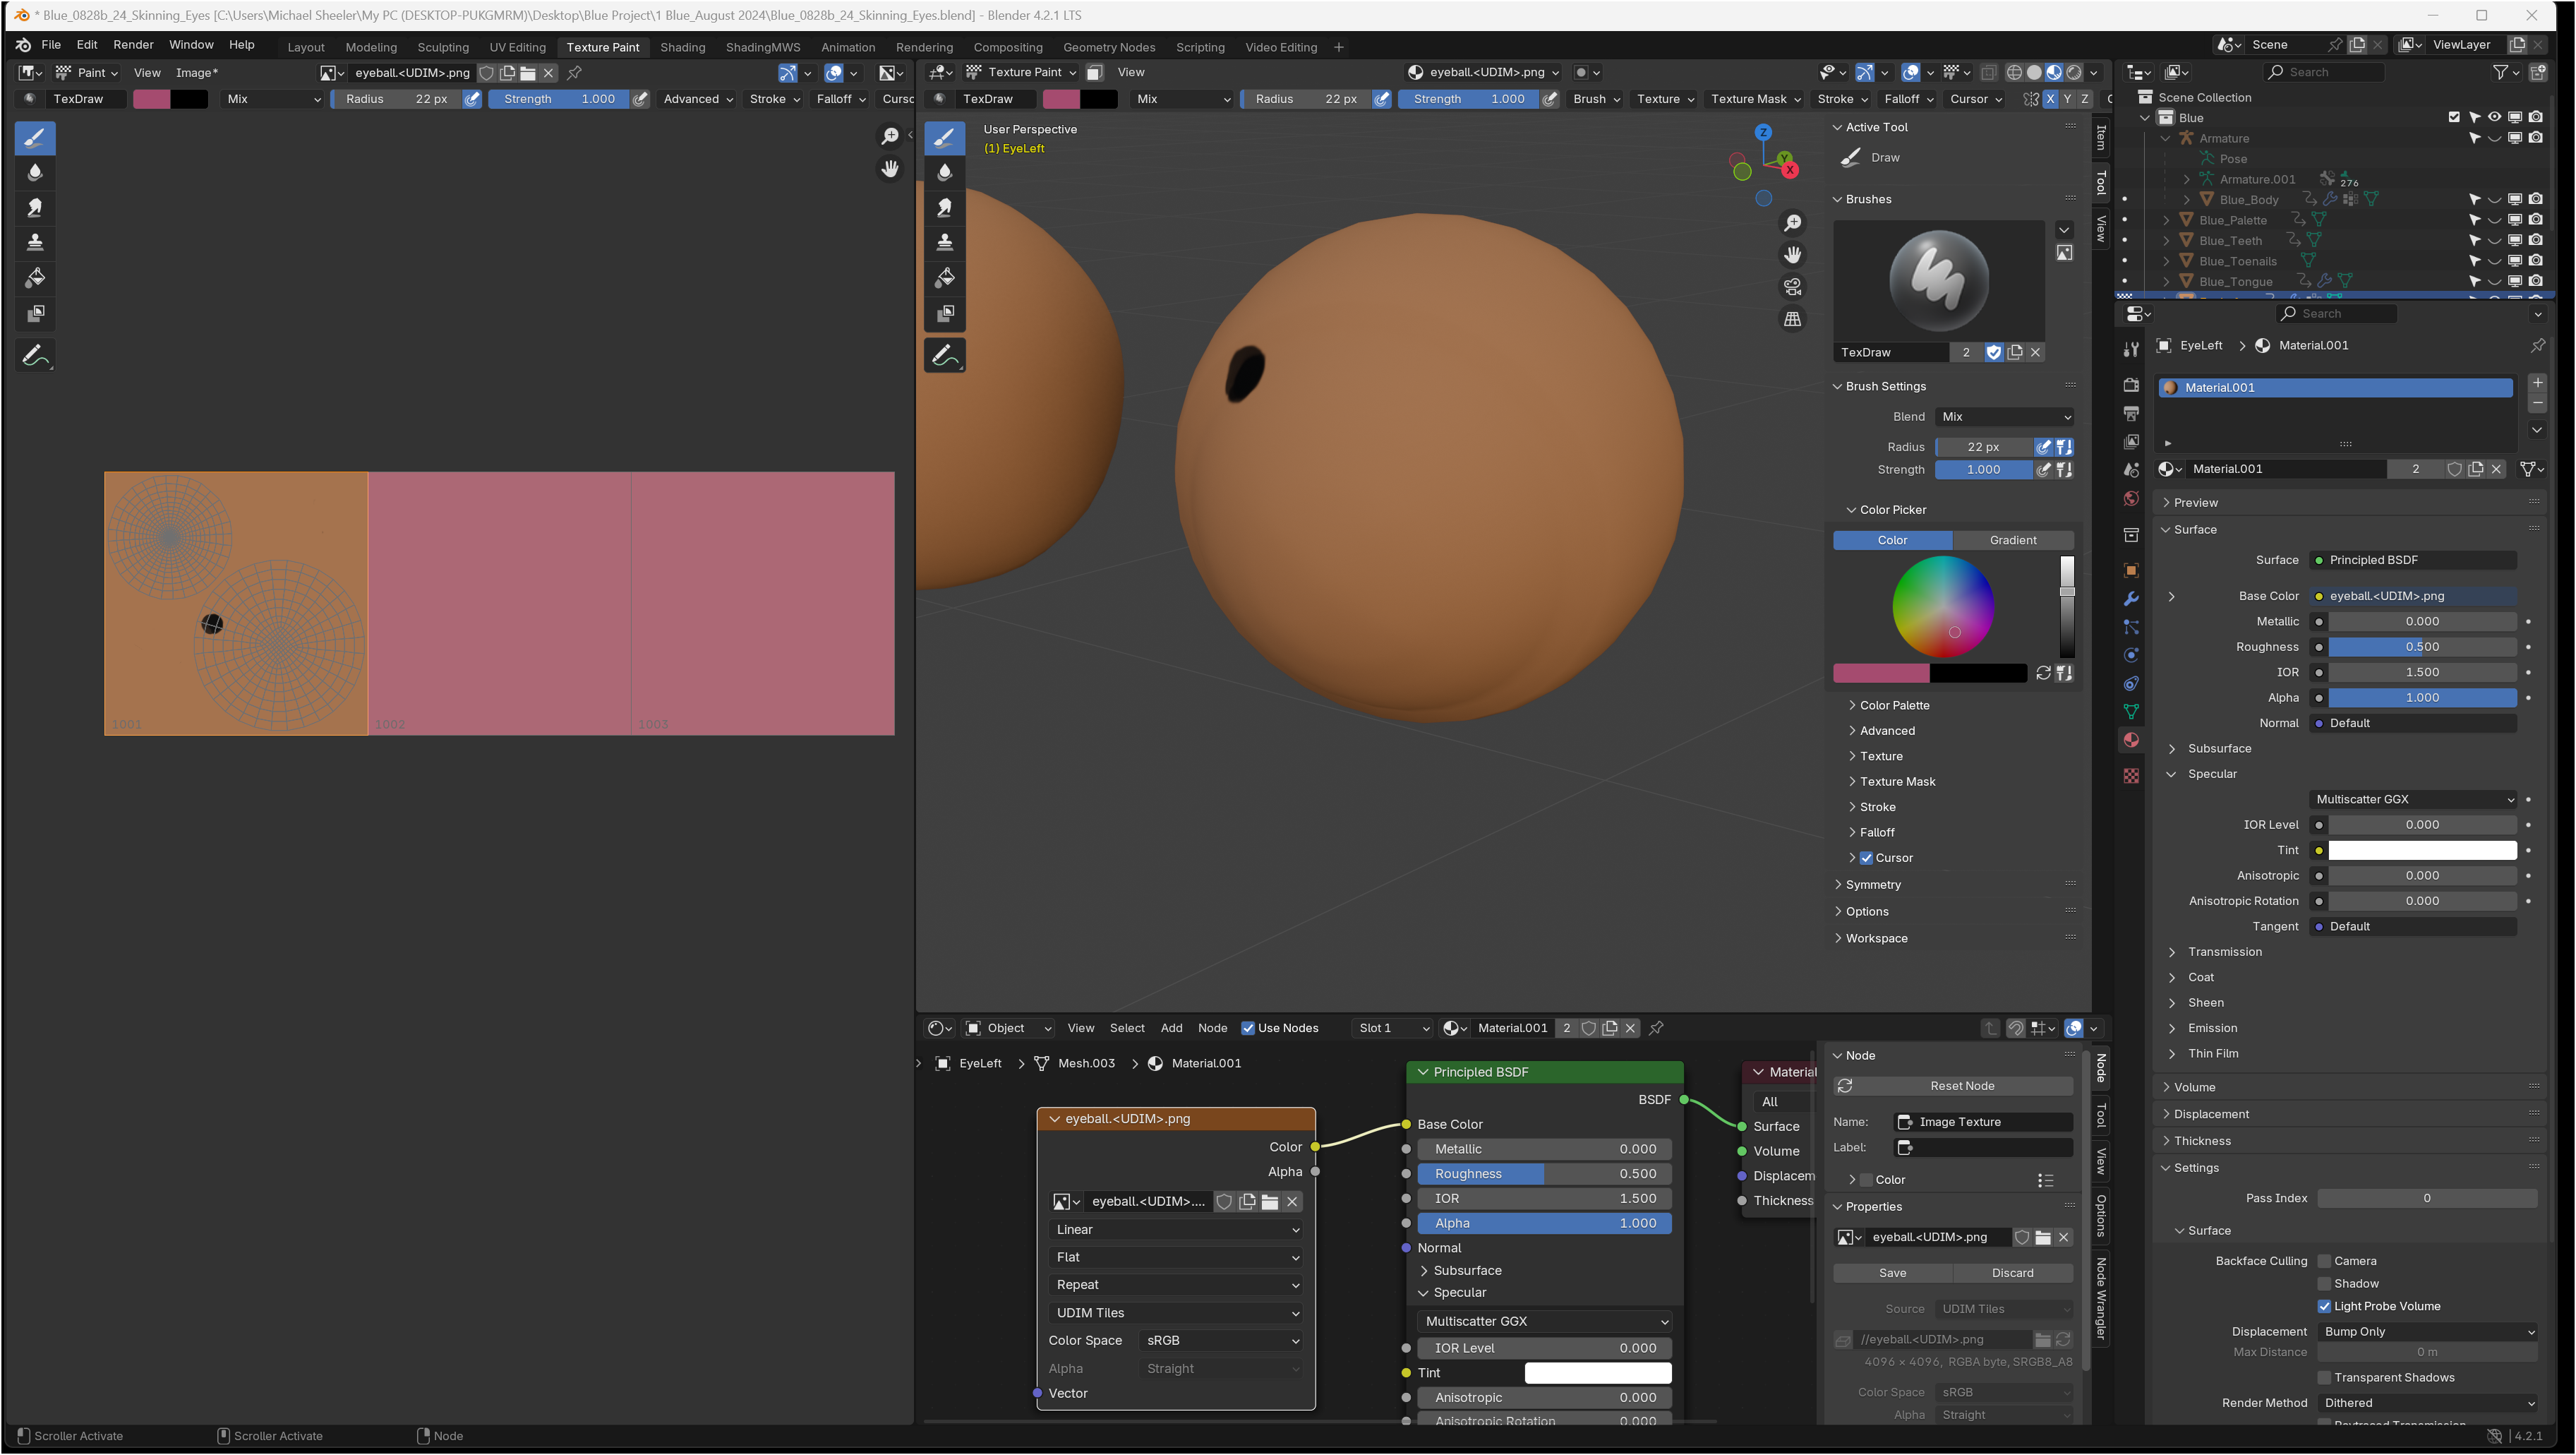Open the Texture properties checker tab
The height and width of the screenshot is (1455, 2576).
[x=2131, y=776]
